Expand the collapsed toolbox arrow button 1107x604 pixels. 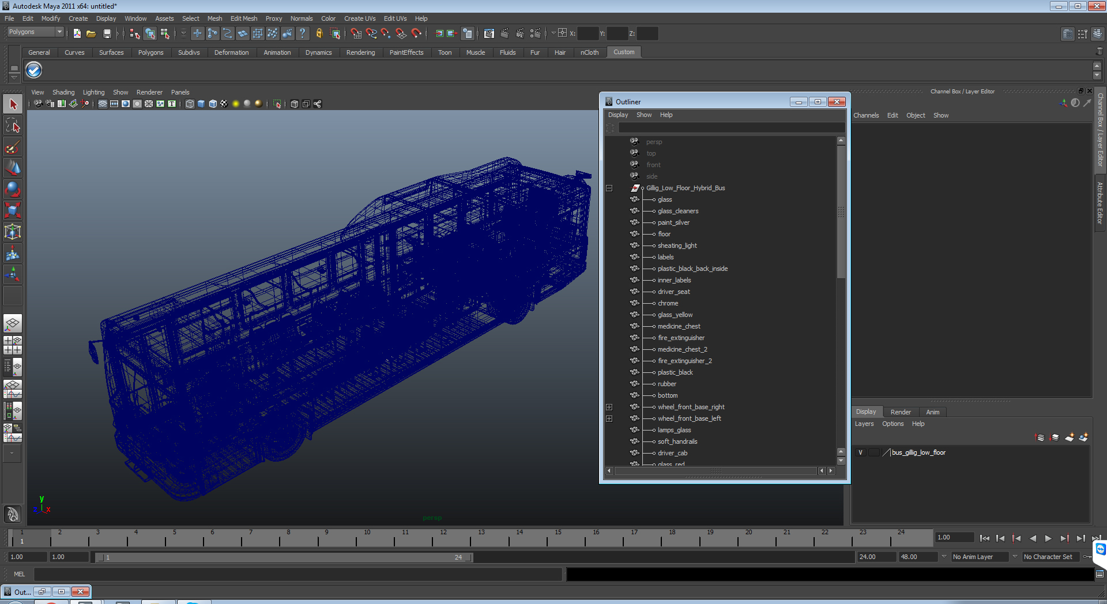point(12,453)
